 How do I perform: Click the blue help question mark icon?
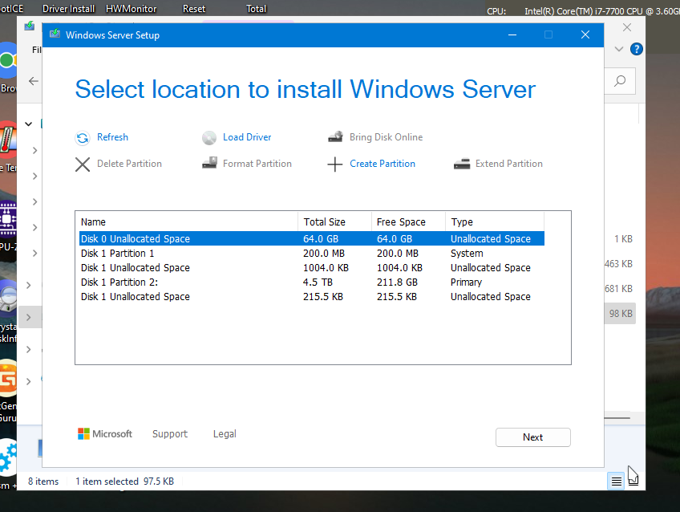(x=636, y=49)
